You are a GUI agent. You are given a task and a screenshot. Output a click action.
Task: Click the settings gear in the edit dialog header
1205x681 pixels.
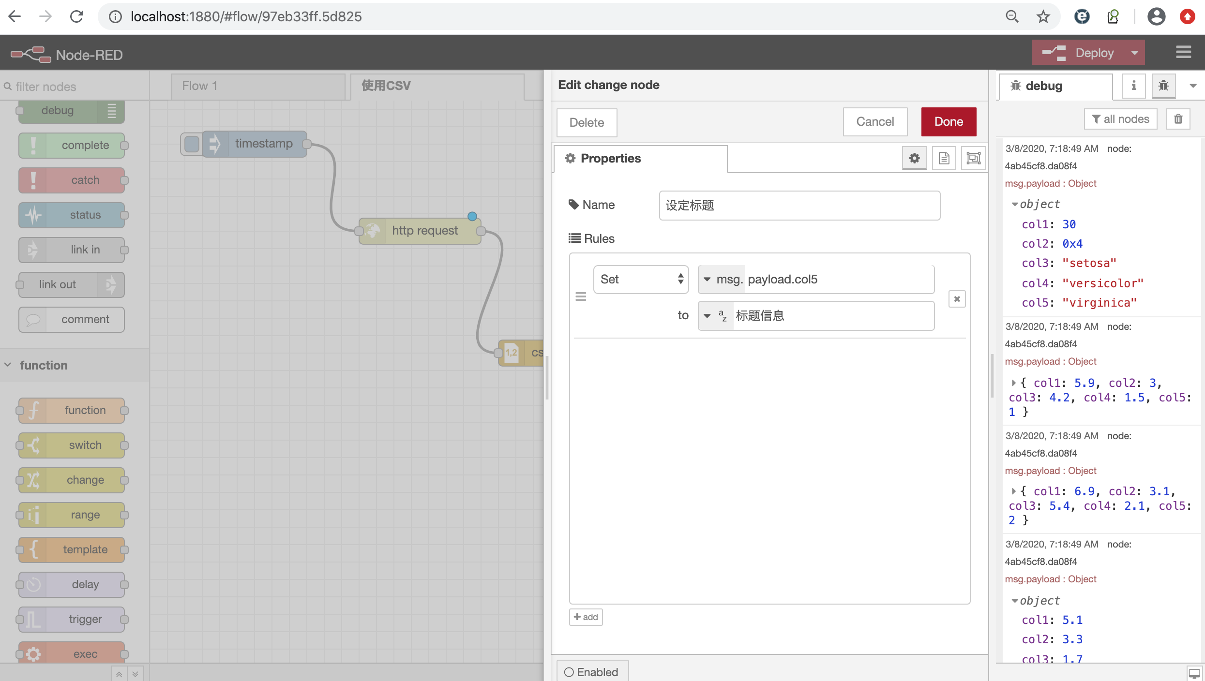click(914, 158)
